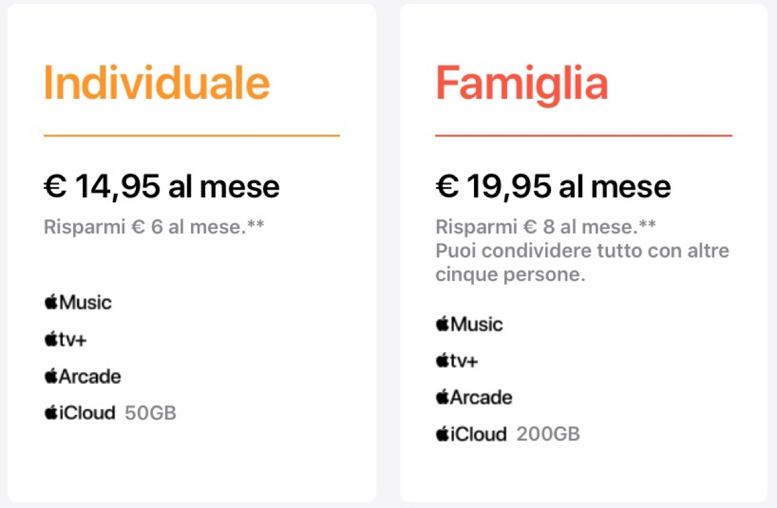Click Apple Arcade logo in Individuale plan
The height and width of the screenshot is (508, 777).
coord(82,376)
